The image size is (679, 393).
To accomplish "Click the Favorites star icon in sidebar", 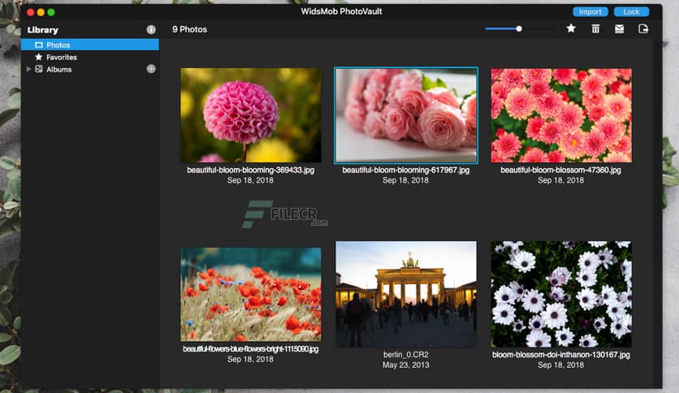I will (x=38, y=57).
